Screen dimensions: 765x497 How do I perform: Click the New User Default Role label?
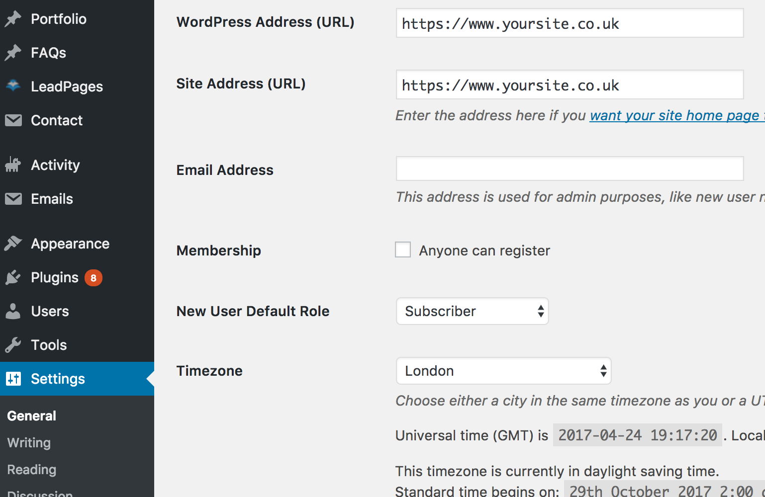(253, 311)
